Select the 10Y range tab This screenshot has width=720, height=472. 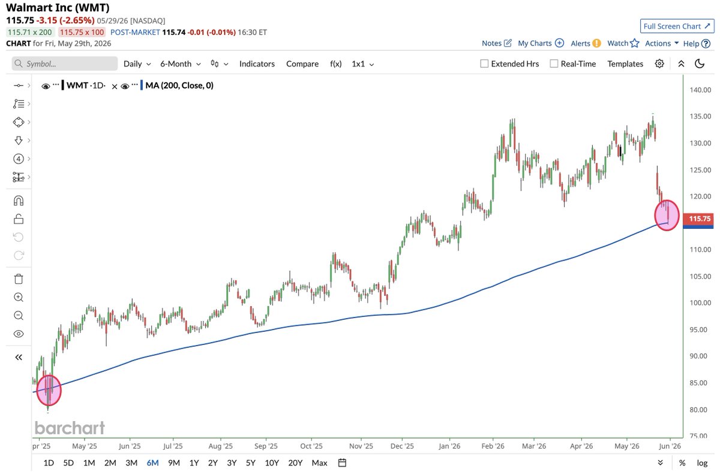tap(272, 462)
